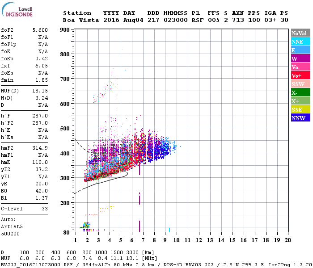Select the SSW salmon legend swatch
The height and width of the screenshot is (268, 313).
tap(300, 84)
